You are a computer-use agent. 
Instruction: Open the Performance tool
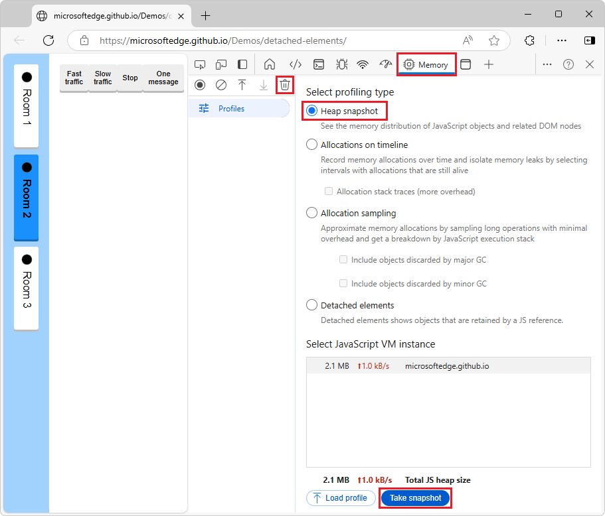(x=385, y=64)
